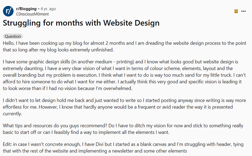Viewport: 252px width, 156px height.
Task: Open C0nsciousM0ment user profile
Action: tap(32, 14)
